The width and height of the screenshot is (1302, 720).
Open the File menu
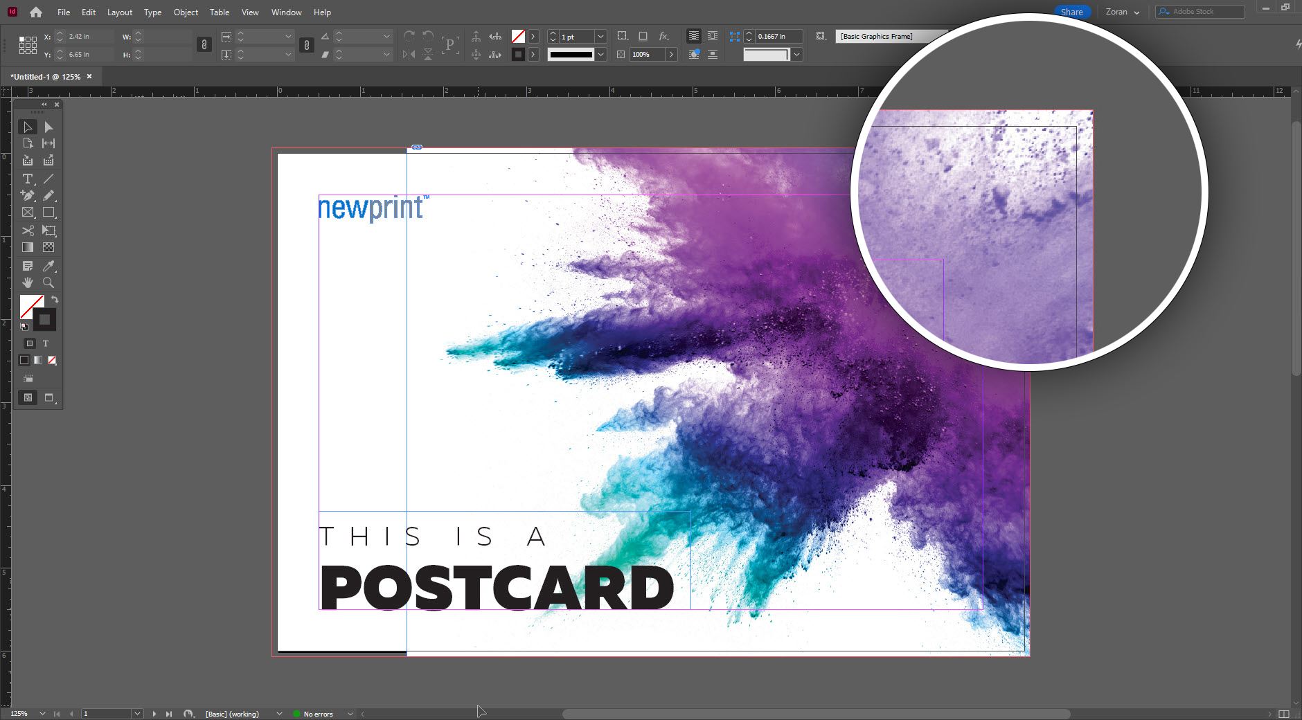(64, 12)
